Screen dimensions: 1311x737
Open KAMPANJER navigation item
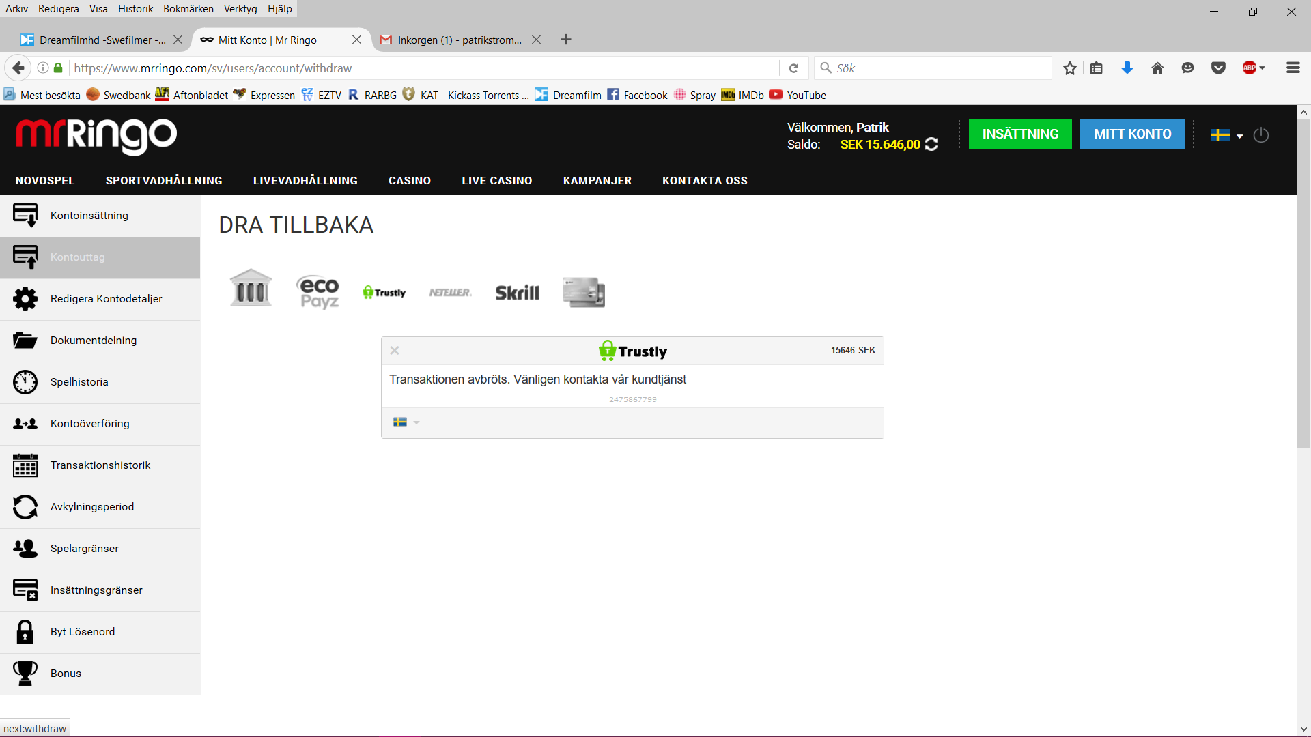coord(597,181)
